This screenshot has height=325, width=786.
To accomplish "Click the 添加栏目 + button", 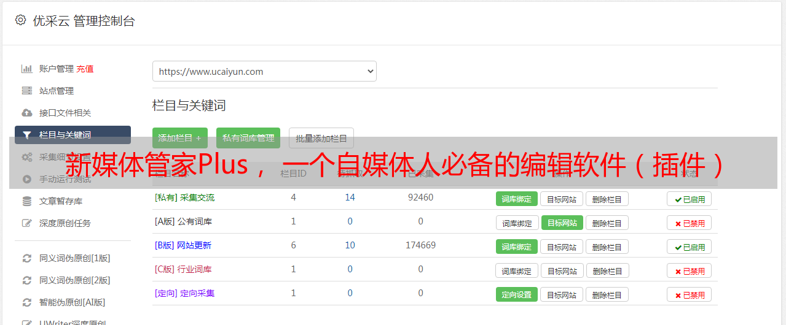I will (180, 138).
